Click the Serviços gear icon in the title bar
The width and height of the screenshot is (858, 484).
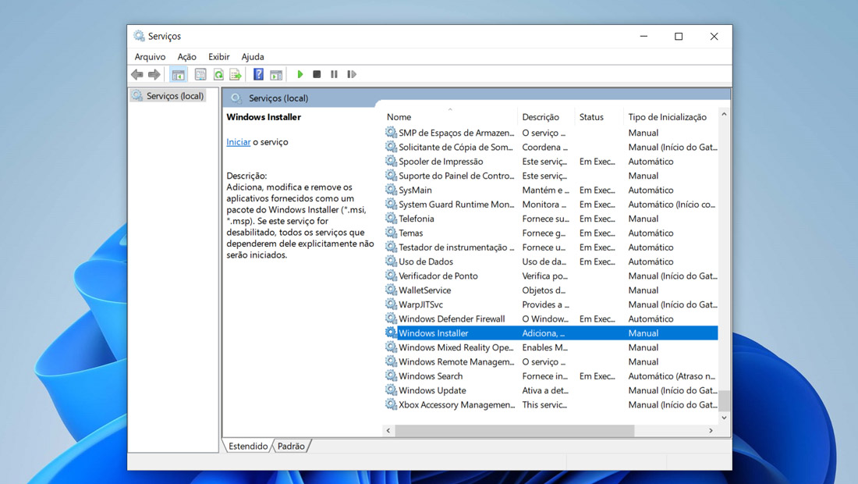coord(139,36)
